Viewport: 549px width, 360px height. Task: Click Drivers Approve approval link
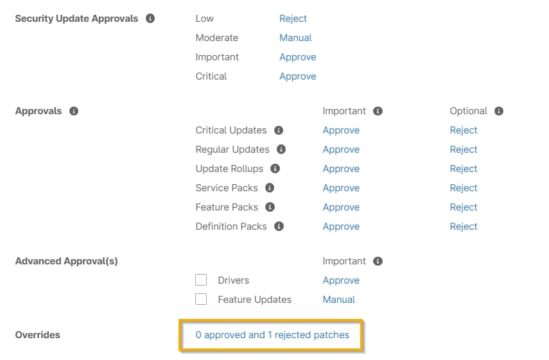pos(341,280)
